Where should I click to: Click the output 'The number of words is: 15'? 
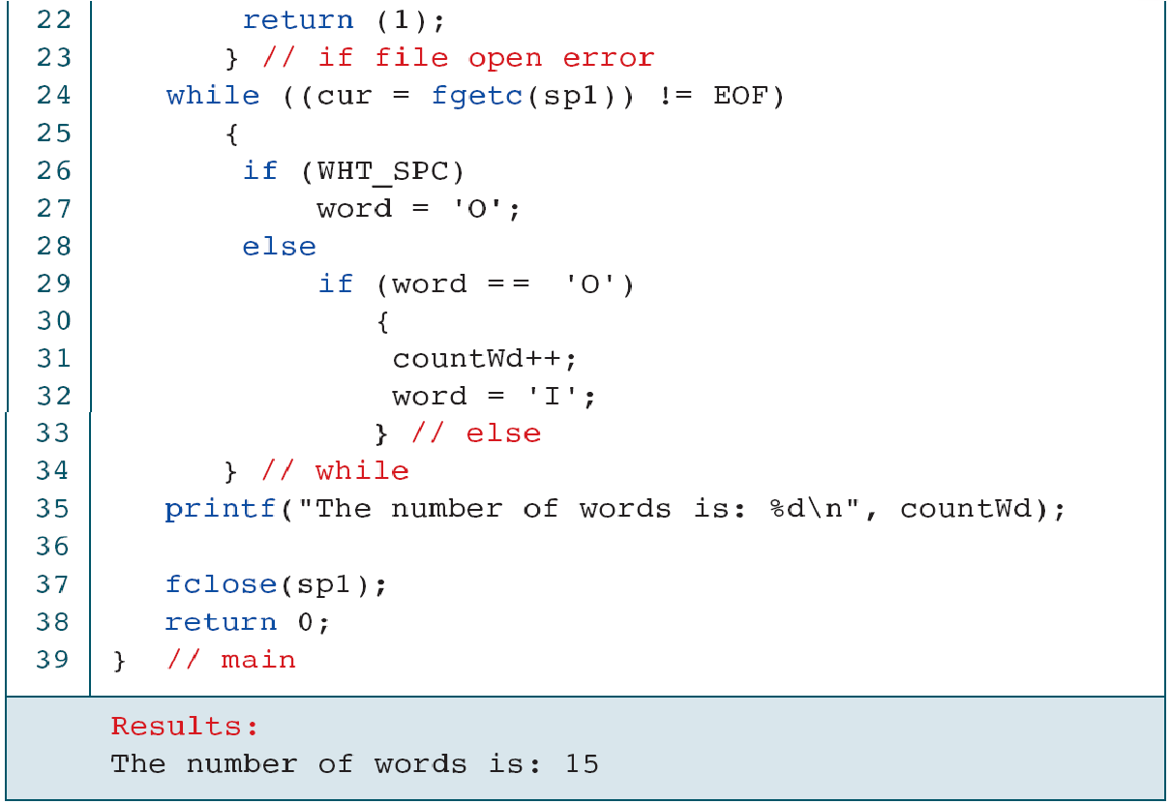click(x=355, y=764)
